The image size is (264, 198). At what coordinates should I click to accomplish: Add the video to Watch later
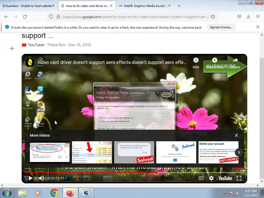point(215,63)
